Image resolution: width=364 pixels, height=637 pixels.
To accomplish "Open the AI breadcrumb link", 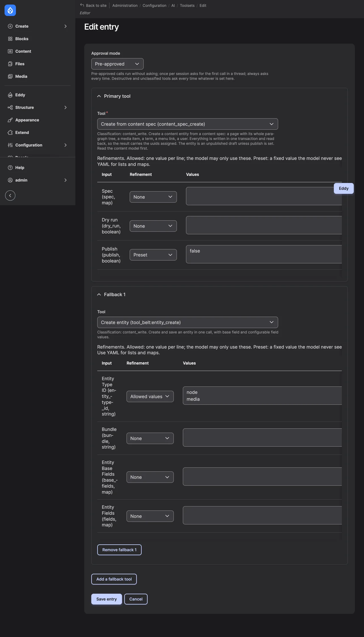I will 173,5.
